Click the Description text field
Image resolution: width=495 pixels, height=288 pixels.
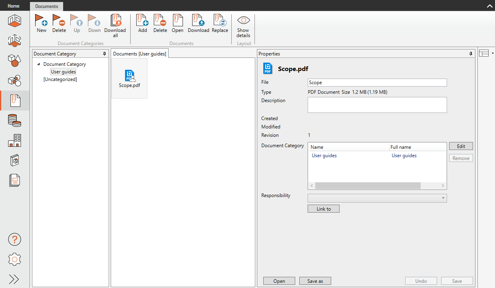click(377, 105)
